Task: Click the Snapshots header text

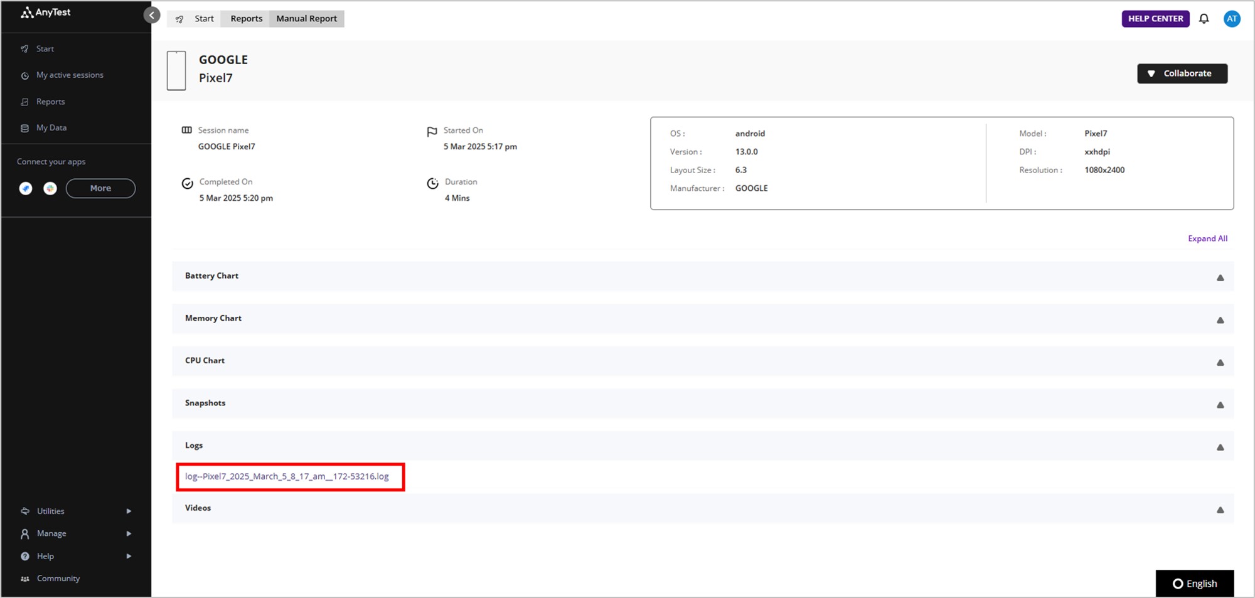Action: click(x=205, y=403)
